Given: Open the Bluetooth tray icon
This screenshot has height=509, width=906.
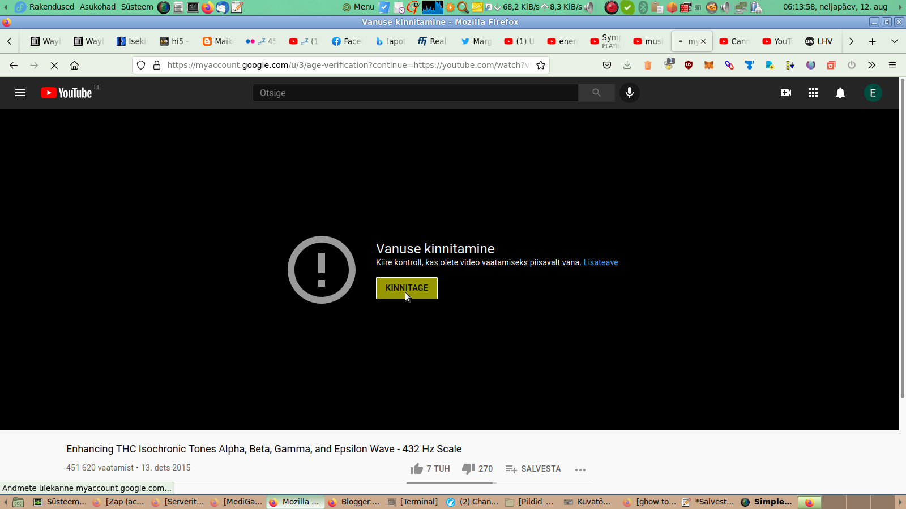Looking at the screenshot, I should point(643,7).
